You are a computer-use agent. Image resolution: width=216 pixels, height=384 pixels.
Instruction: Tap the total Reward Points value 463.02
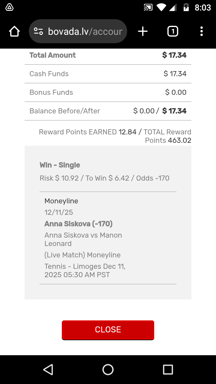[x=179, y=140]
